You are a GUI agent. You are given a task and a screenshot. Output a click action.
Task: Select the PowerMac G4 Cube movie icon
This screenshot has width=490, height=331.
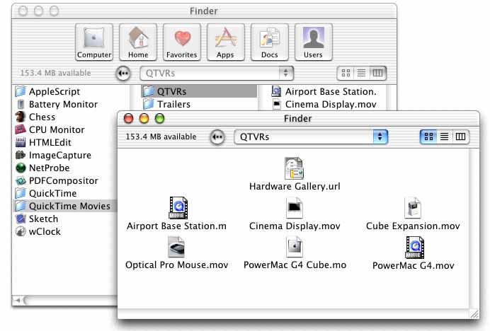click(295, 247)
